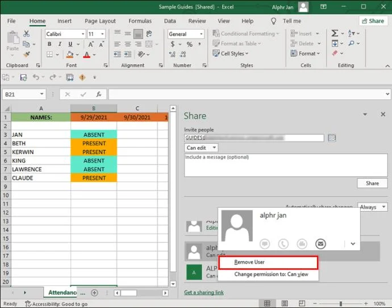Click the Share button in Share pane

pyautogui.click(x=372, y=183)
